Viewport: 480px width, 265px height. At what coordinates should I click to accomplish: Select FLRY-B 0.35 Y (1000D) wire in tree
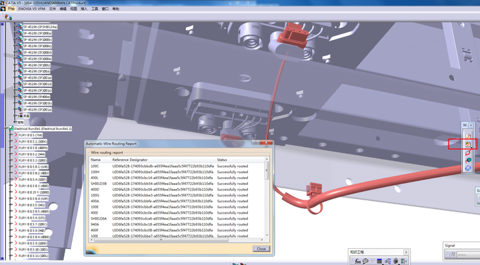pyautogui.click(x=34, y=192)
